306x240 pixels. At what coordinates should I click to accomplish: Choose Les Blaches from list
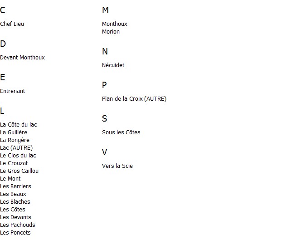[15, 202]
